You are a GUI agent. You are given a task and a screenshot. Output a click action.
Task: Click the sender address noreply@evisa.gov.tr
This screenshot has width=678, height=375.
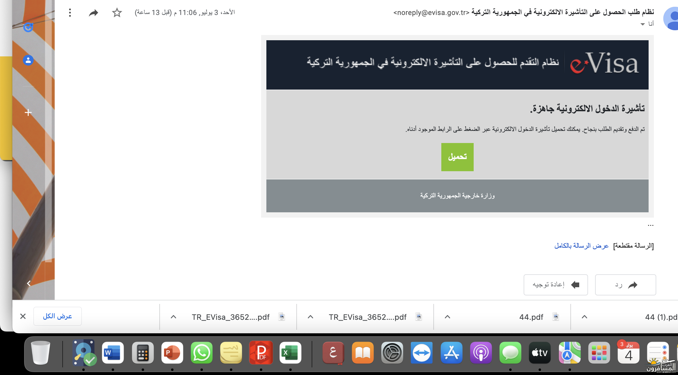point(431,12)
